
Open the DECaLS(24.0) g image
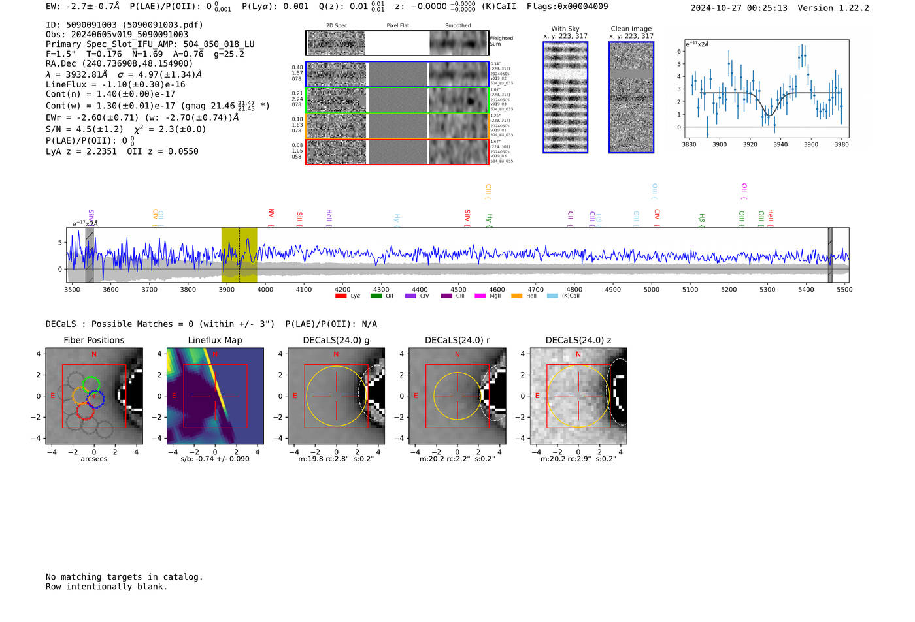pyautogui.click(x=336, y=396)
